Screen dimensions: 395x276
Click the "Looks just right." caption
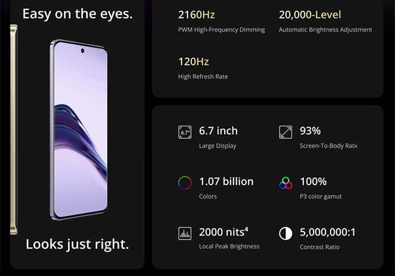click(77, 244)
